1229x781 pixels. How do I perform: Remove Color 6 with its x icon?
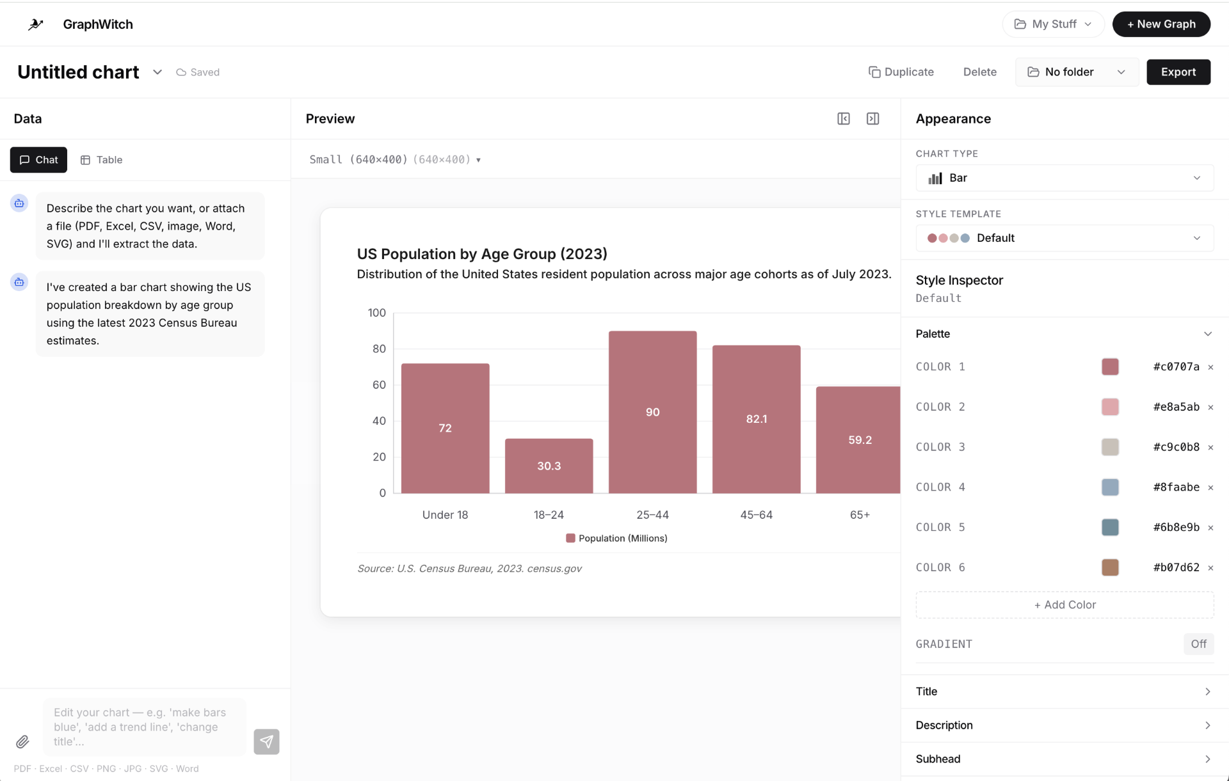(1210, 568)
